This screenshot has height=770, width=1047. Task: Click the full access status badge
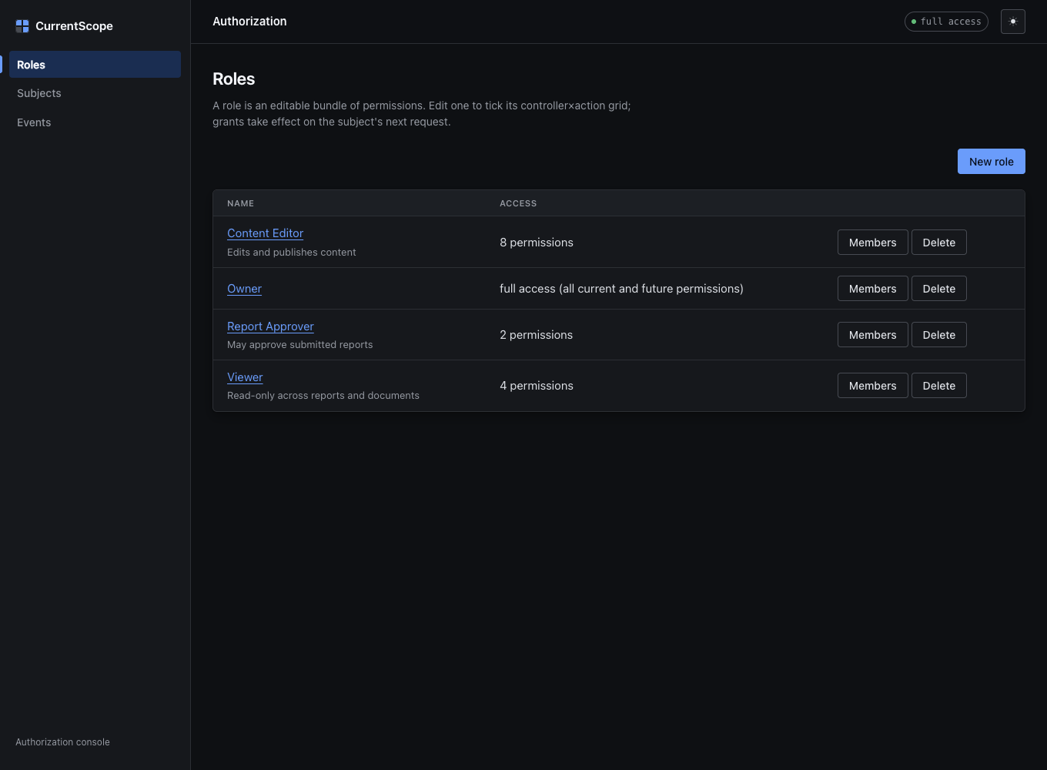click(x=946, y=22)
